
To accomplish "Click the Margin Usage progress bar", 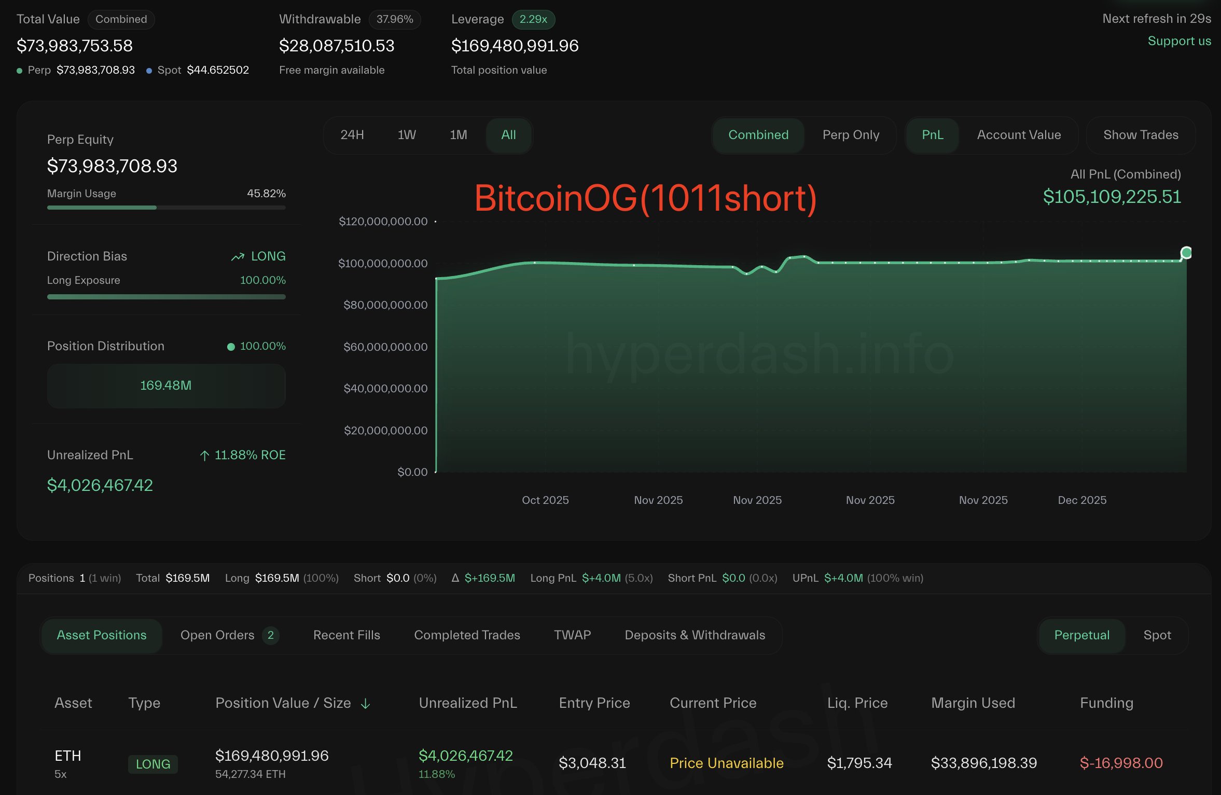I will pos(166,207).
